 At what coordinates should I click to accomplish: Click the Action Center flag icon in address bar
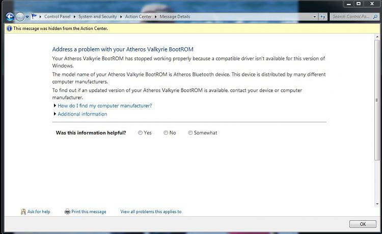[34, 16]
